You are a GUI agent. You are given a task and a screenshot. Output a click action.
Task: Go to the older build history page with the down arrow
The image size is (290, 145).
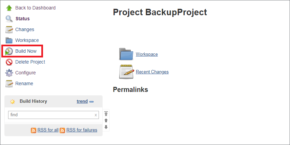(106, 127)
